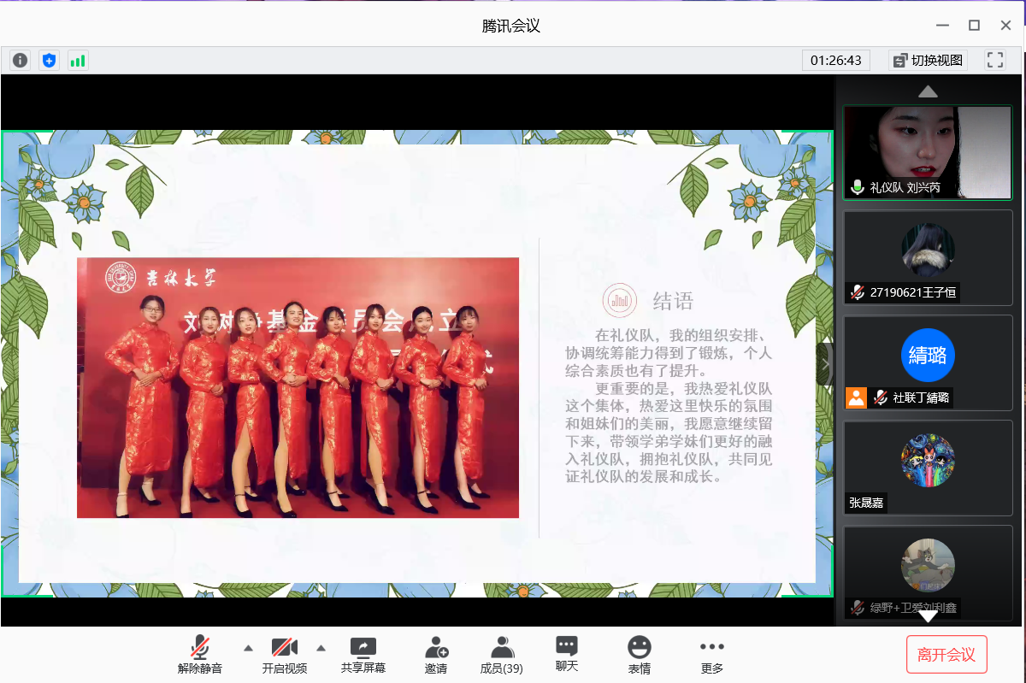
Task: Expand audio options arrow beside 解除静音
Action: point(248,648)
